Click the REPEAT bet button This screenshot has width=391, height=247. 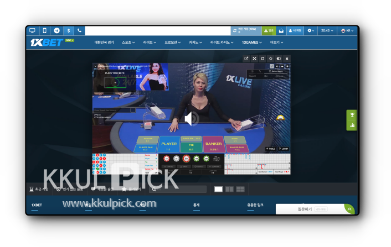coord(199,166)
